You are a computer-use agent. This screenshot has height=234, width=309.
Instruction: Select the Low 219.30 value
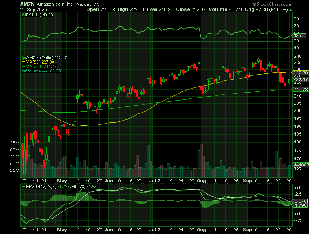pyautogui.click(x=160, y=9)
